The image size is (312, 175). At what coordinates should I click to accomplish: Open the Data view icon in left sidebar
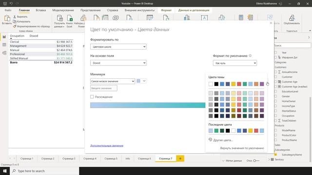tap(4, 45)
